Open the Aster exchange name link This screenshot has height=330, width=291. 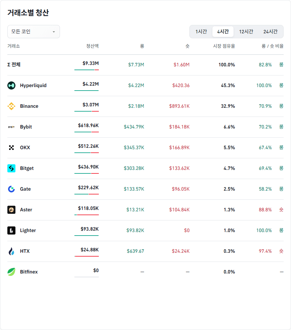pos(26,210)
